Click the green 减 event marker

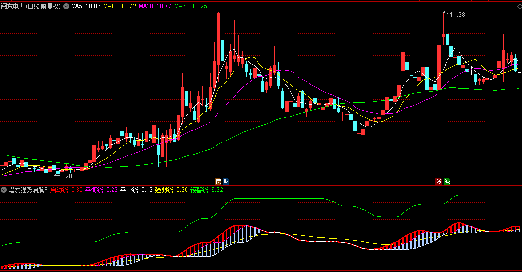[x=447, y=182]
